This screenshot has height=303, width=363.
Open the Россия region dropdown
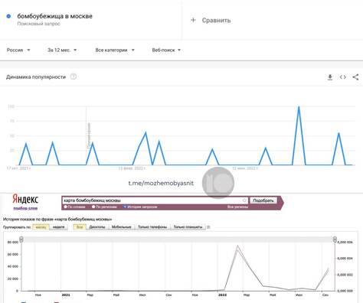(x=18, y=50)
